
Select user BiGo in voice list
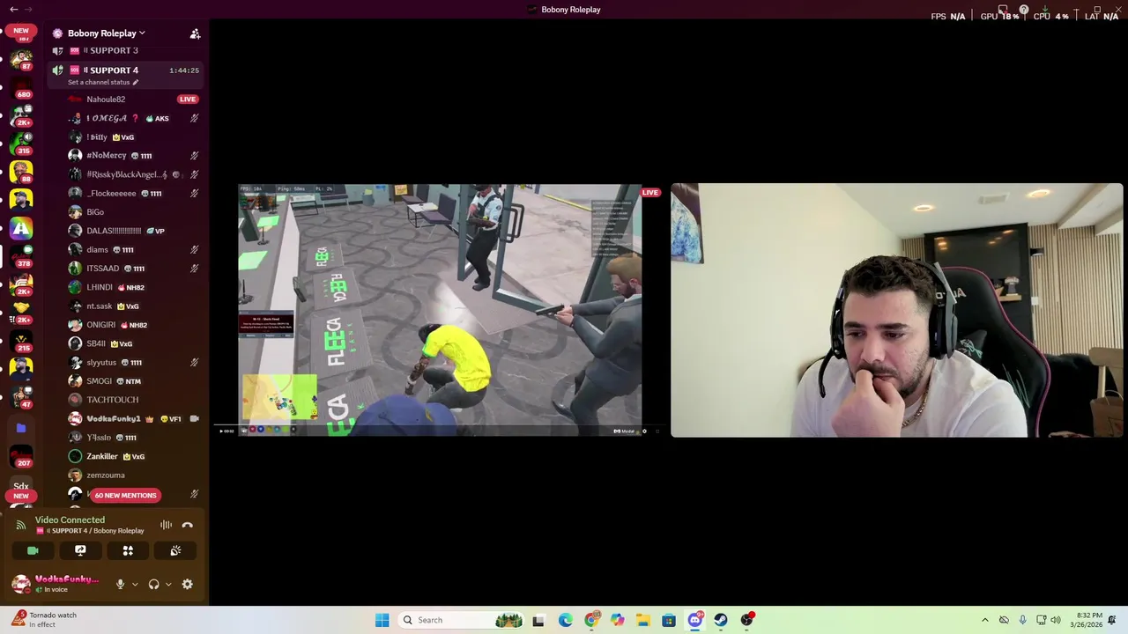pos(132,212)
